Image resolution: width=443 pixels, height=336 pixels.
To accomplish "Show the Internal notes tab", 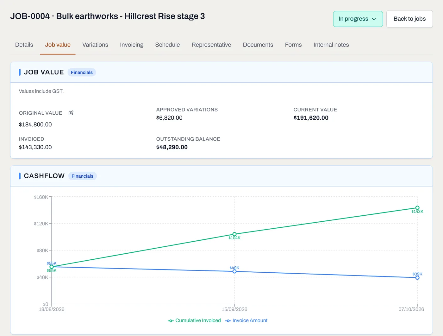I will (331, 45).
